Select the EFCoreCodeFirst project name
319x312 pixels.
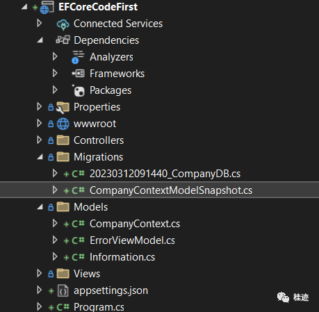click(98, 7)
